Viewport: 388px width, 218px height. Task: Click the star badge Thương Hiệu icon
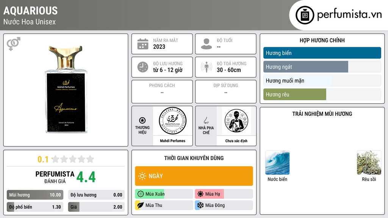142,120
